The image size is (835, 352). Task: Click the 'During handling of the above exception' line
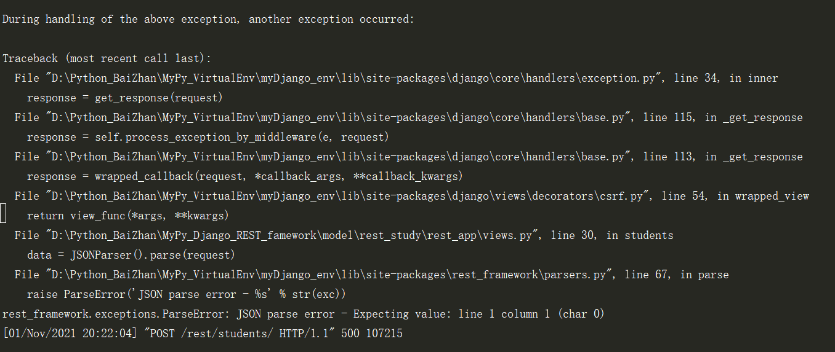208,20
